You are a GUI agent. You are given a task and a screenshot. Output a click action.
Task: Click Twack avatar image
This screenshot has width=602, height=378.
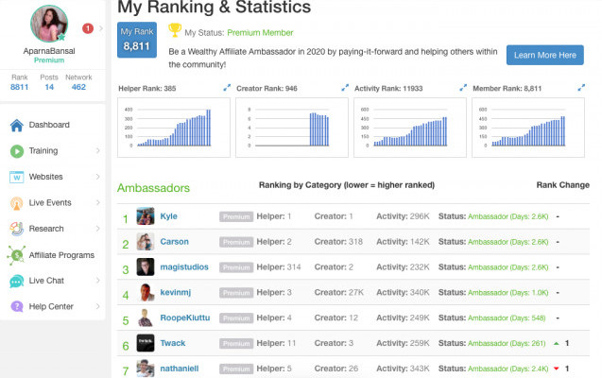(146, 343)
